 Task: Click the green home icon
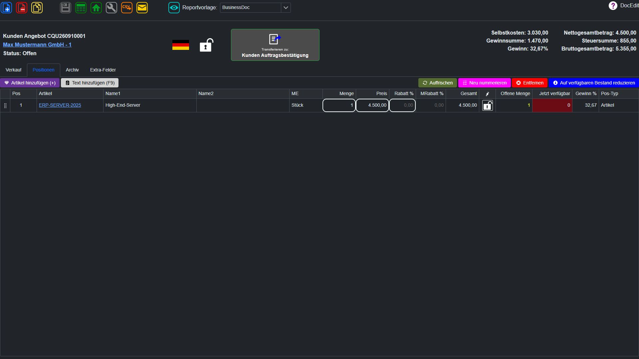tap(96, 8)
